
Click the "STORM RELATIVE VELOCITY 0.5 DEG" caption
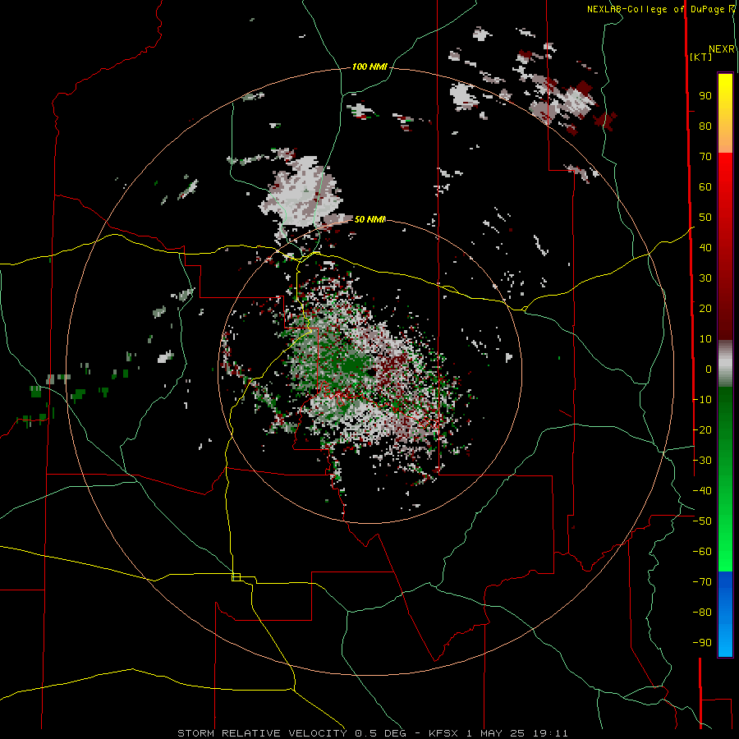tap(292, 733)
